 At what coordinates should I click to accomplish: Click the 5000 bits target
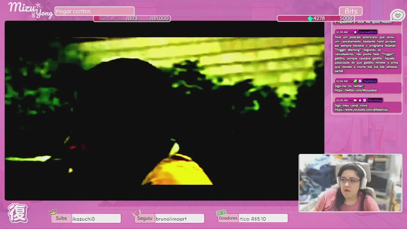click(x=346, y=18)
